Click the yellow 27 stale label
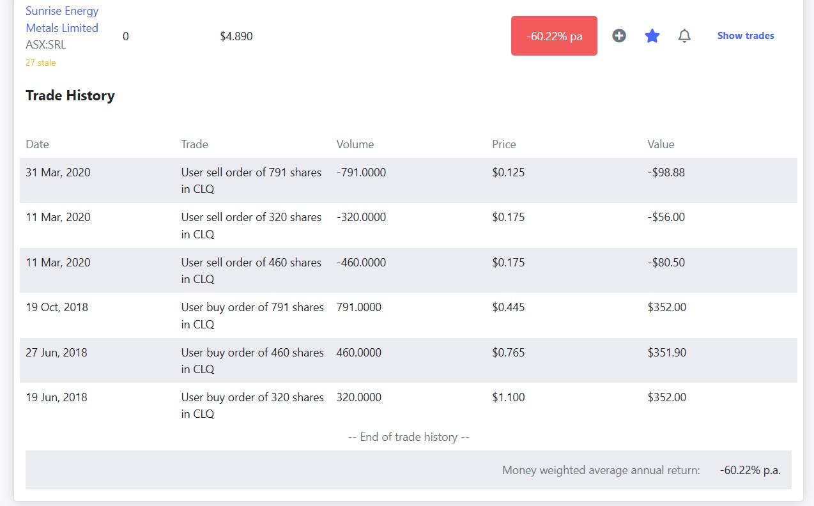 point(40,63)
